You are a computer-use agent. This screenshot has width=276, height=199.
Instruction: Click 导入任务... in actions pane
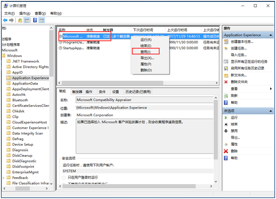point(239,55)
